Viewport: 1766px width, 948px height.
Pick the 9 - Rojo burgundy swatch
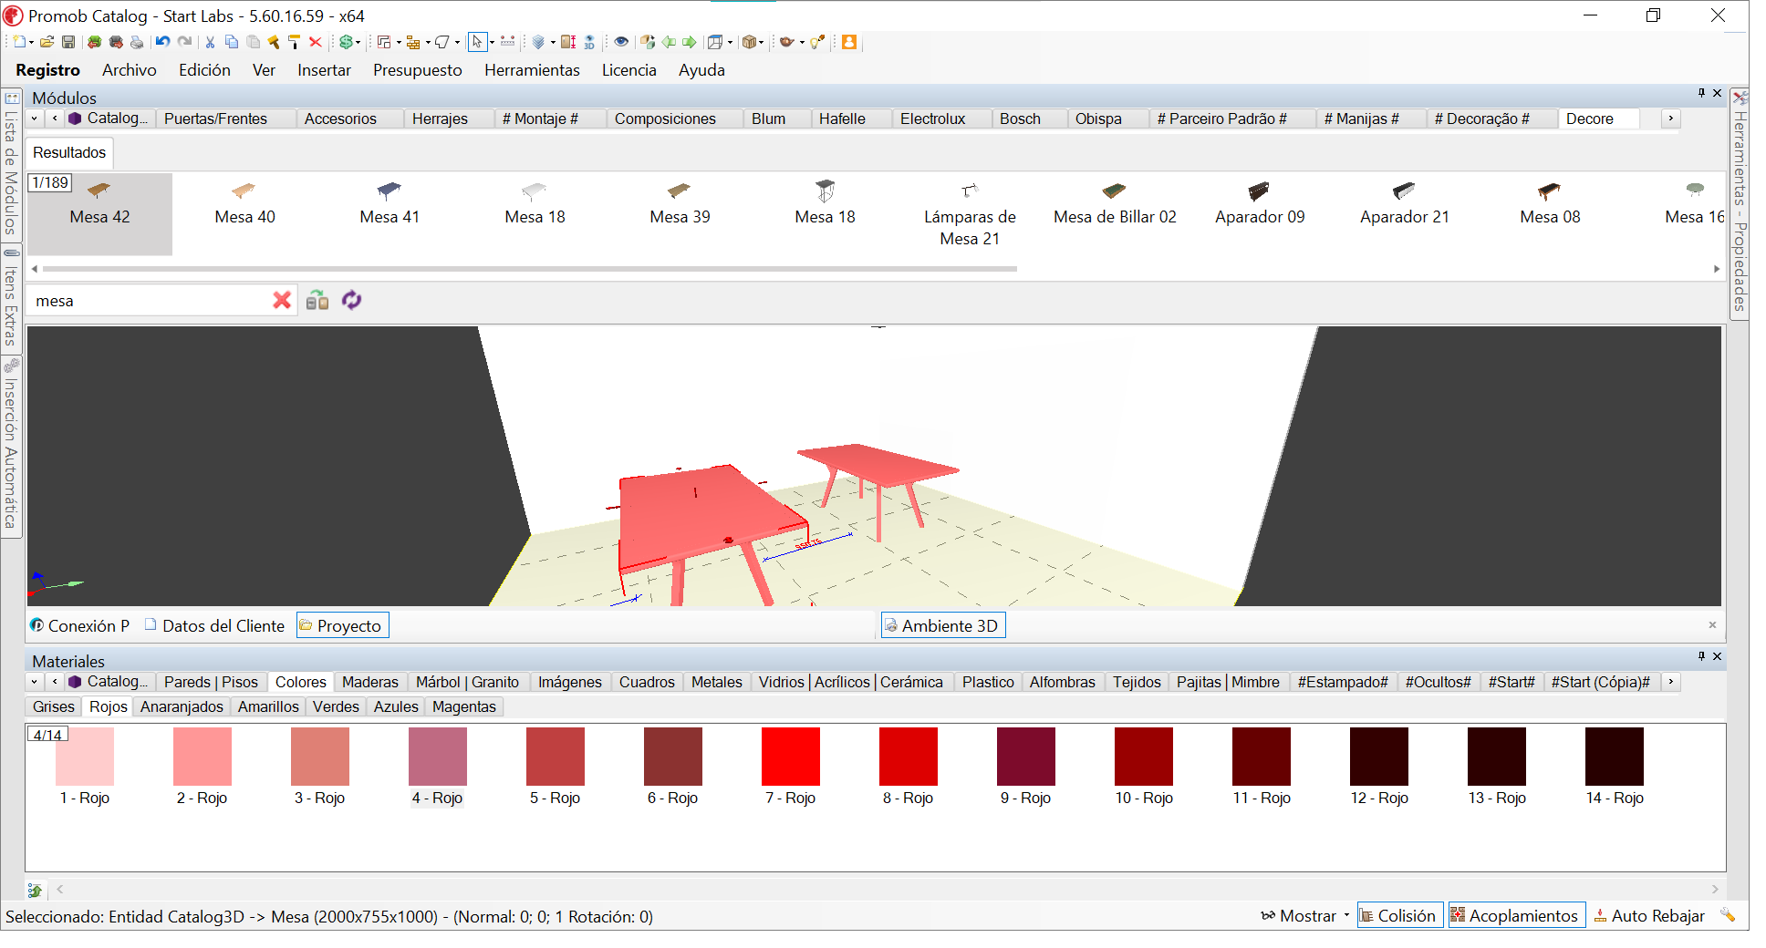pos(1026,757)
